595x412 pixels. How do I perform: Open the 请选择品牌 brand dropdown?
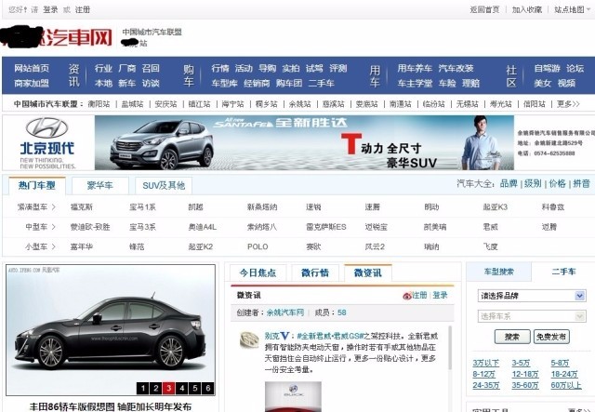[x=532, y=296]
